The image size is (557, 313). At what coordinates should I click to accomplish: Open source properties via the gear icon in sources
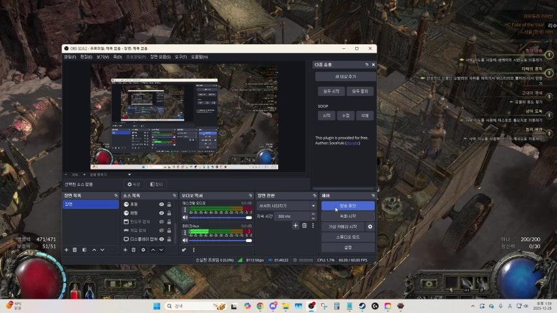click(143, 250)
